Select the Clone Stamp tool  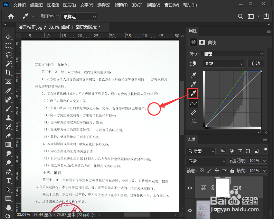click(8, 118)
